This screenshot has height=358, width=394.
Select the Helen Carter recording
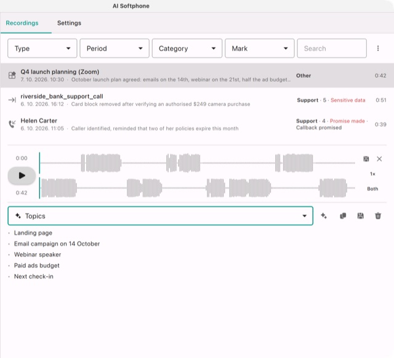tap(197, 124)
